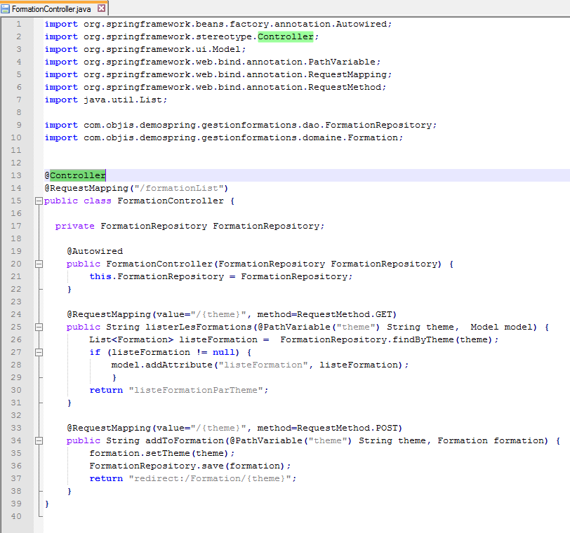The image size is (570, 533).
Task: Click 'Model;' in the line 3 import
Action: click(x=229, y=49)
